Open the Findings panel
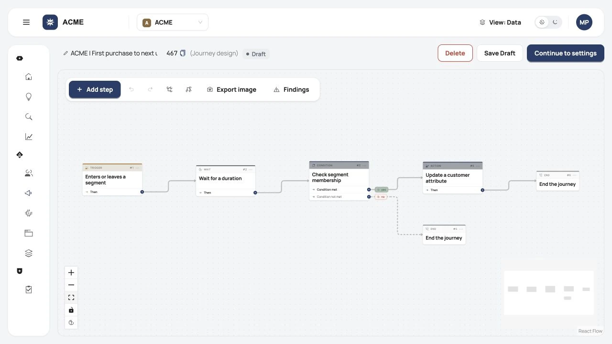612x344 pixels. (x=291, y=89)
